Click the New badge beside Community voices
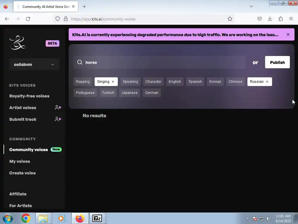Image resolution: width=298 pixels, height=224 pixels. point(56,150)
